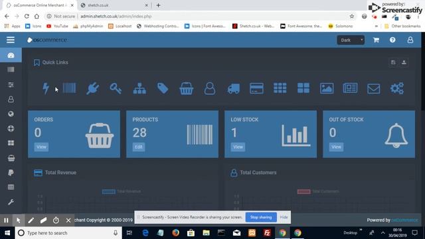Click the key quick link
This screenshot has width=425, height=239.
click(116, 88)
